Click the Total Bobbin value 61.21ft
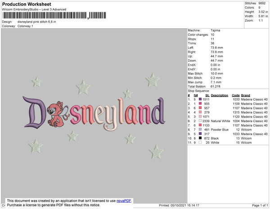Image resolution: width=270 pixels, height=209 pixels. coord(216,86)
